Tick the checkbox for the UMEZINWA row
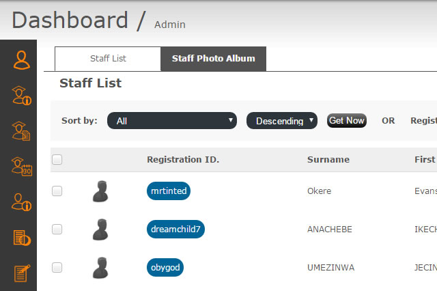This screenshot has height=291, width=437. 57,267
